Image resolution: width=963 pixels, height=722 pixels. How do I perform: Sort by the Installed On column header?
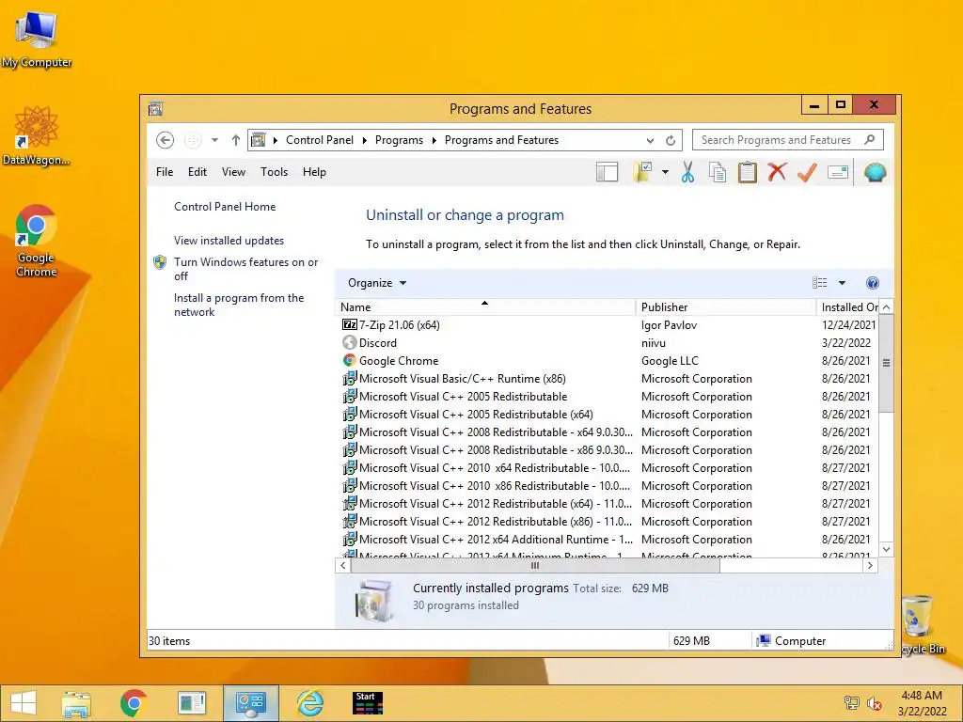point(848,307)
